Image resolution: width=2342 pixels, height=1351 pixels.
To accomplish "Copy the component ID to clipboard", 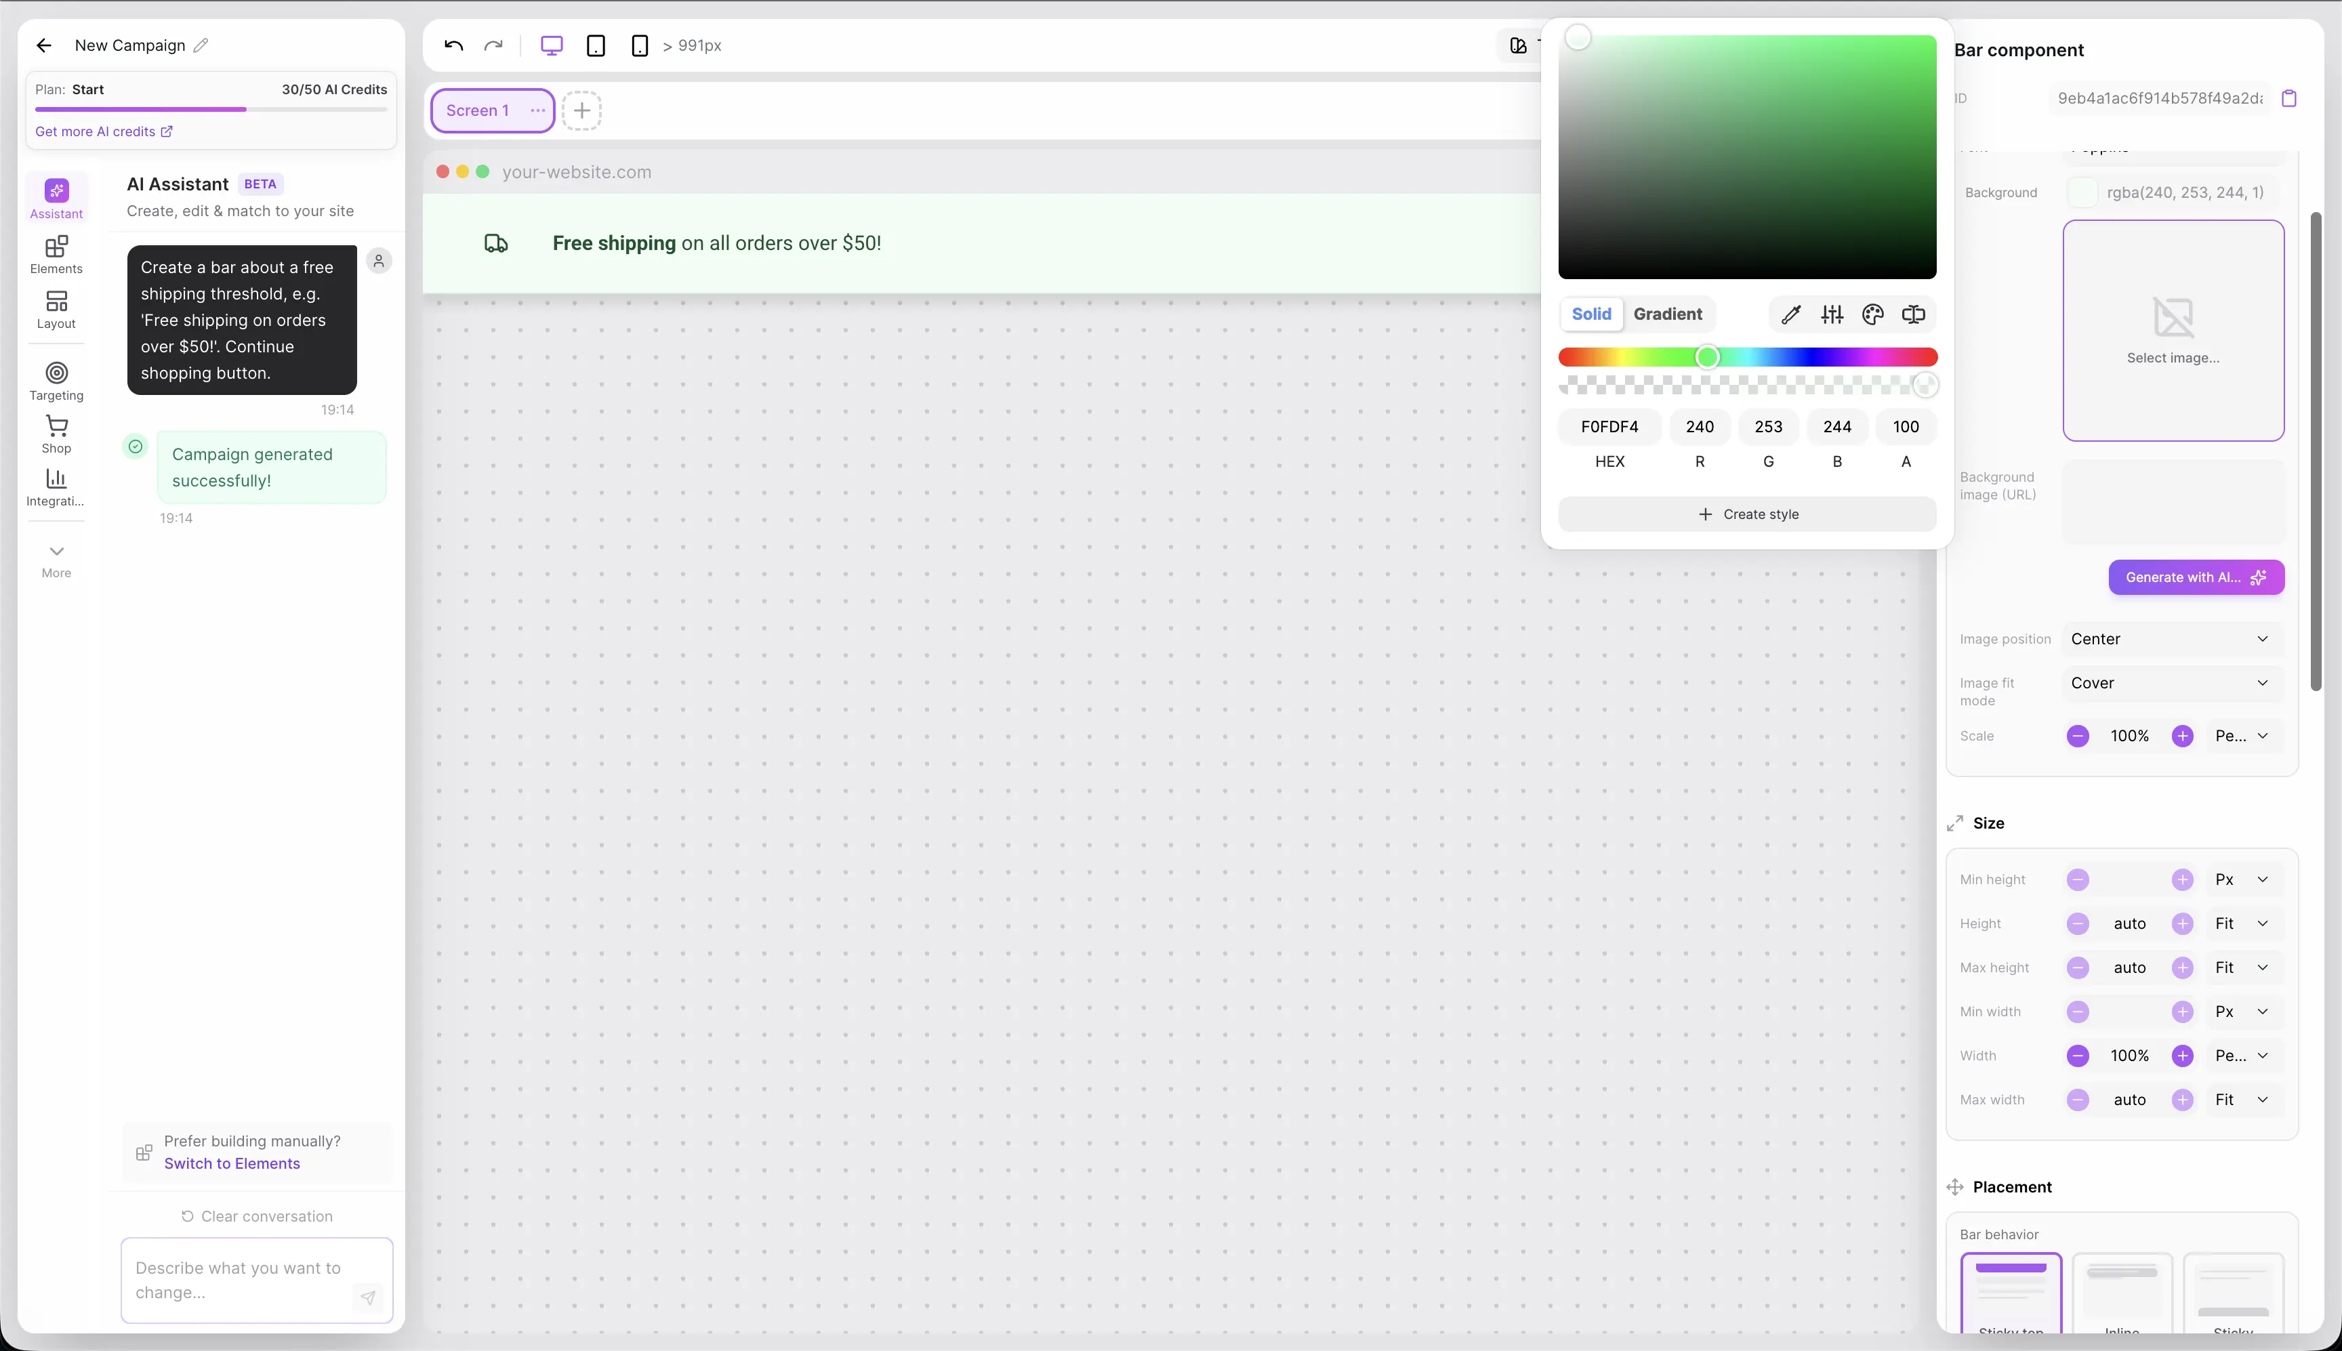I will tap(2288, 98).
